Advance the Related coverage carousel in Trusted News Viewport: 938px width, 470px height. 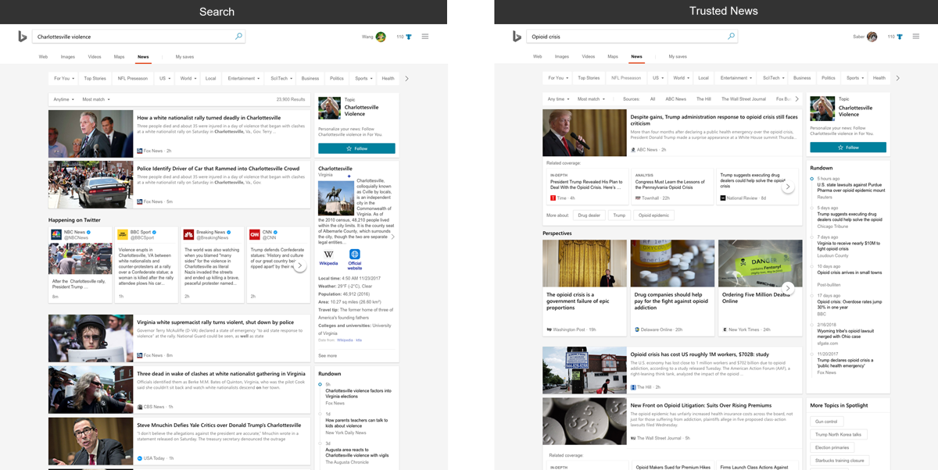click(788, 187)
